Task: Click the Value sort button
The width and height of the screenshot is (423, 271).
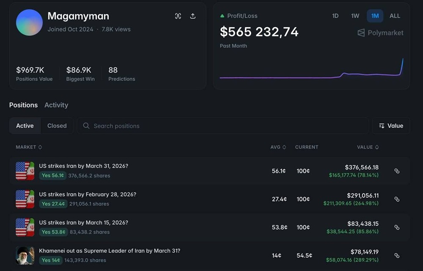Action: pos(393,126)
